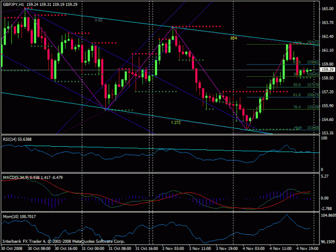The height and width of the screenshot is (252, 336).
Task: Click the Fibonacci 'Low 161.72' level label
Action: 306,42
